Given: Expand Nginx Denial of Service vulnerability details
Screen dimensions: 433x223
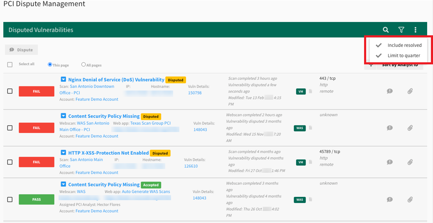Looking at the screenshot, I should point(63,79).
